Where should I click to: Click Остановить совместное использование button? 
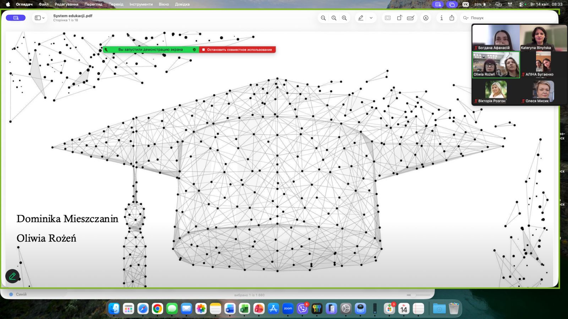[x=237, y=50]
